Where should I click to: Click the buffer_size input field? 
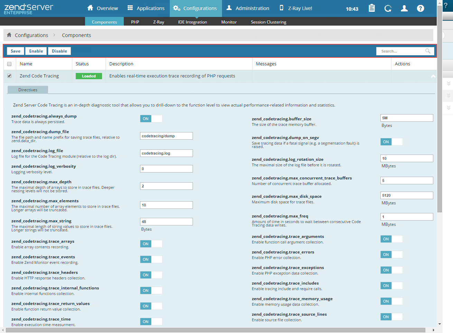[406, 118]
